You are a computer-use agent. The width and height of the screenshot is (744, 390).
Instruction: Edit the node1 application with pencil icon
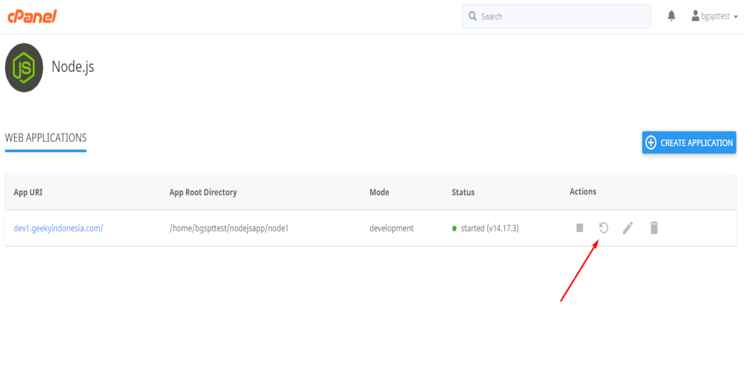coord(628,228)
